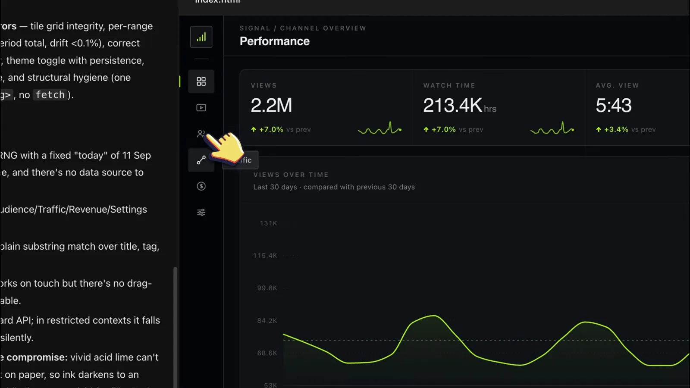Open the Audience people icon in sidebar
690x388 pixels.
(x=201, y=134)
